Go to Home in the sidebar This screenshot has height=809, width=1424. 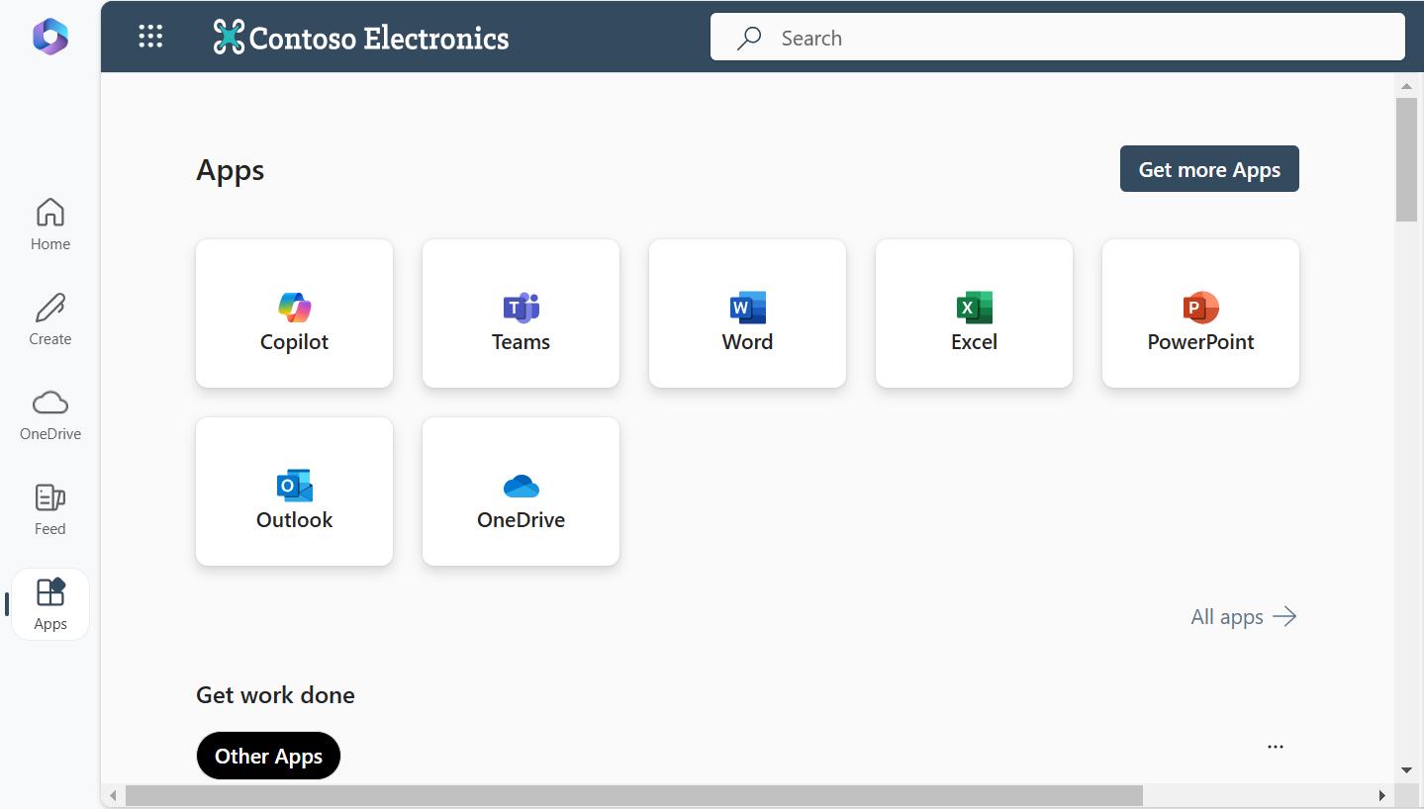point(50,225)
